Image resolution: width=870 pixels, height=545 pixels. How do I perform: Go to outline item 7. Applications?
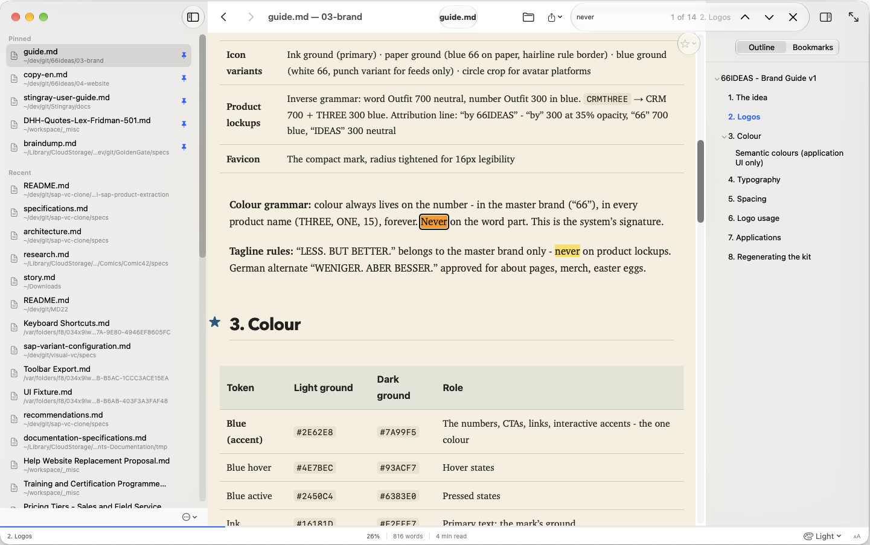(754, 237)
